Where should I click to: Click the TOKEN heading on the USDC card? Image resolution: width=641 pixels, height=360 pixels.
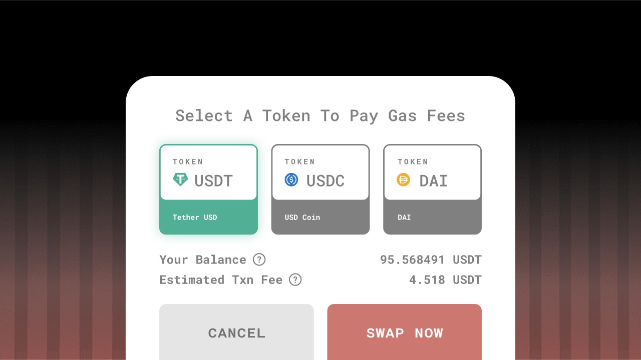300,161
